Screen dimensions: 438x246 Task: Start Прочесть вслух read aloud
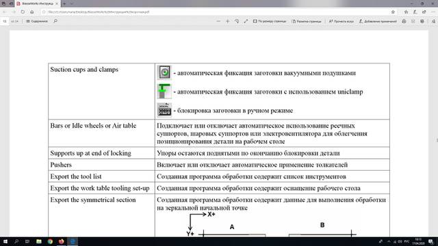coord(342,21)
